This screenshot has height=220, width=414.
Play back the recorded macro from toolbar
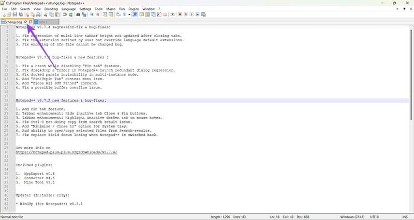[x=191, y=14]
